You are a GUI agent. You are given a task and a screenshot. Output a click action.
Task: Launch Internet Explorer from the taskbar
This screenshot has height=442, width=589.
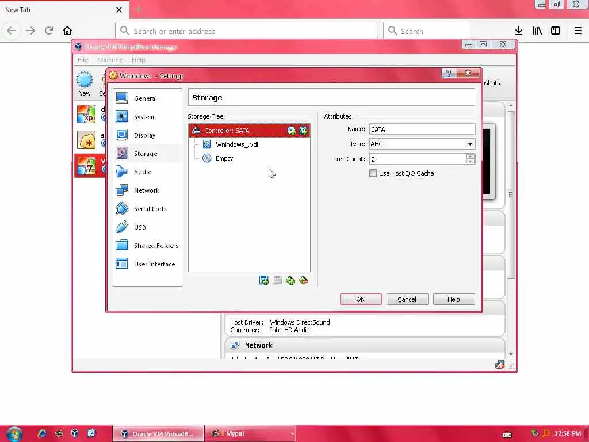42,433
